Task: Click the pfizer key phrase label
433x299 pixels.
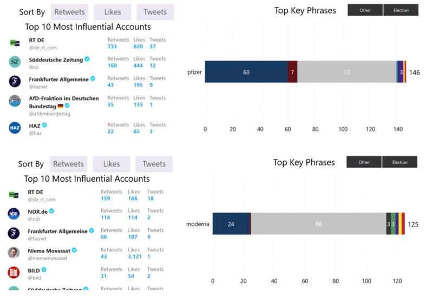Action: click(194, 72)
